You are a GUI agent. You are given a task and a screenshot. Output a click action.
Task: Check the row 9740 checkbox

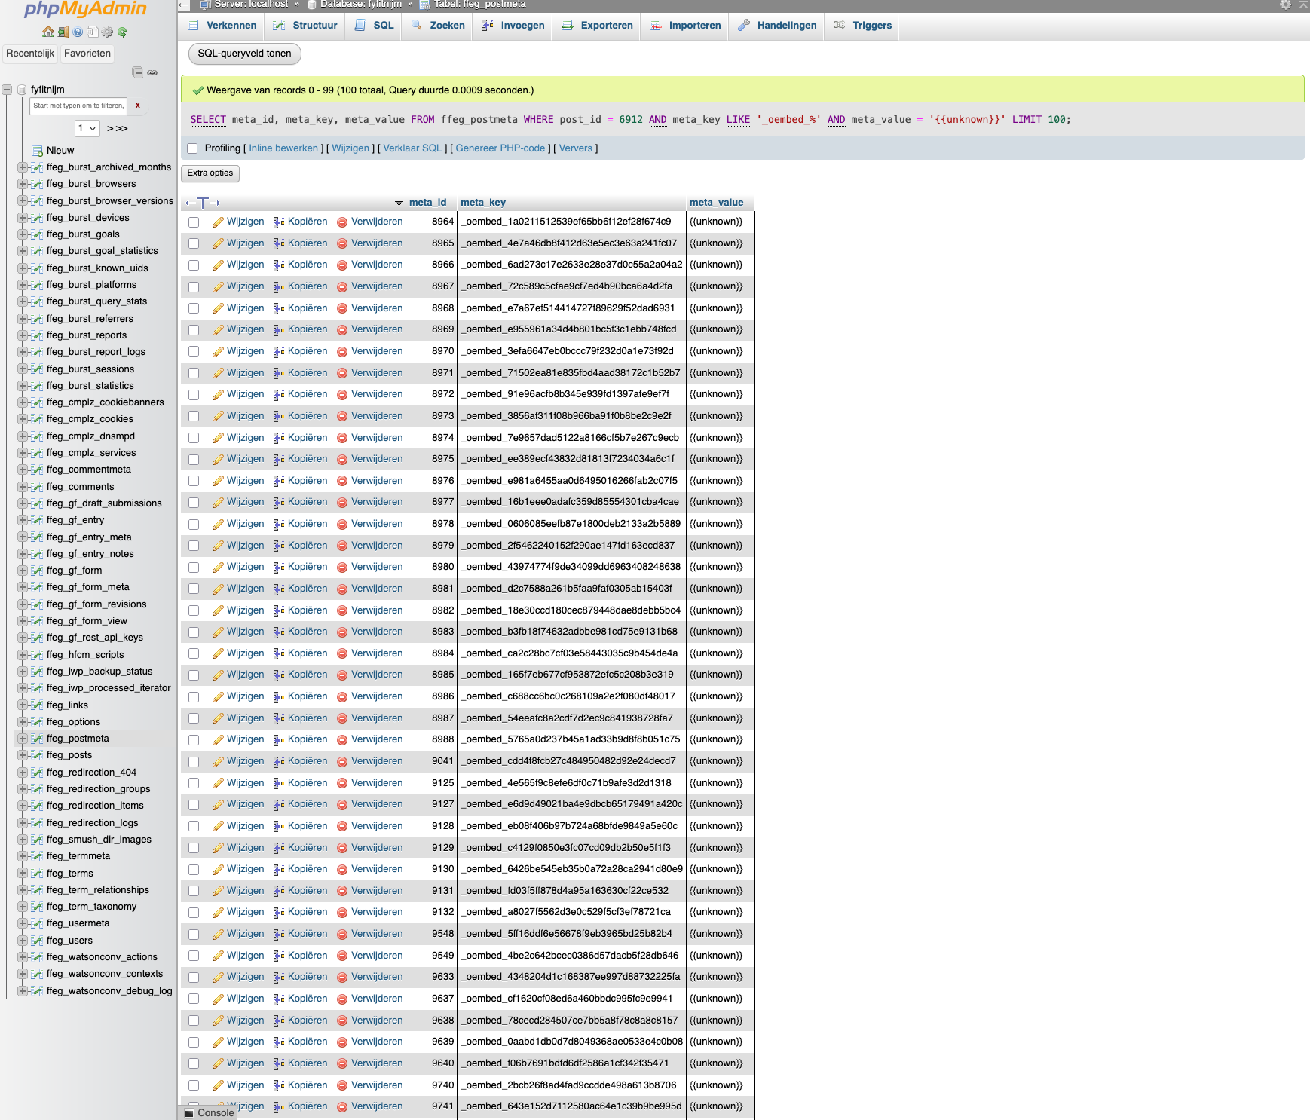pos(194,1085)
